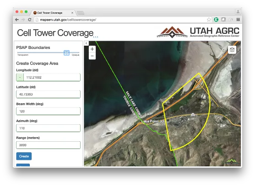Bookmark this page with the star
255x186 pixels.
[209, 20]
